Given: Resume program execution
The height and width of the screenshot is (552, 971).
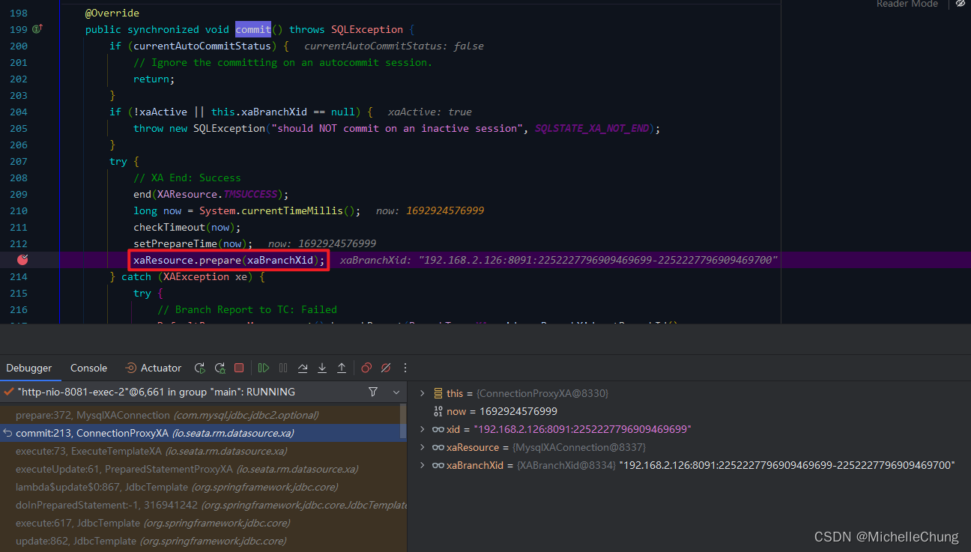Looking at the screenshot, I should (264, 368).
